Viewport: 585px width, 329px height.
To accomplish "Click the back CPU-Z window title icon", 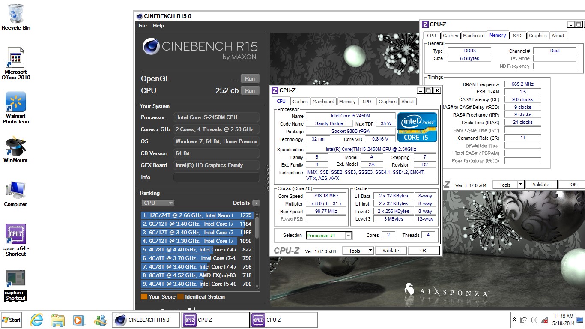I will pyautogui.click(x=425, y=24).
